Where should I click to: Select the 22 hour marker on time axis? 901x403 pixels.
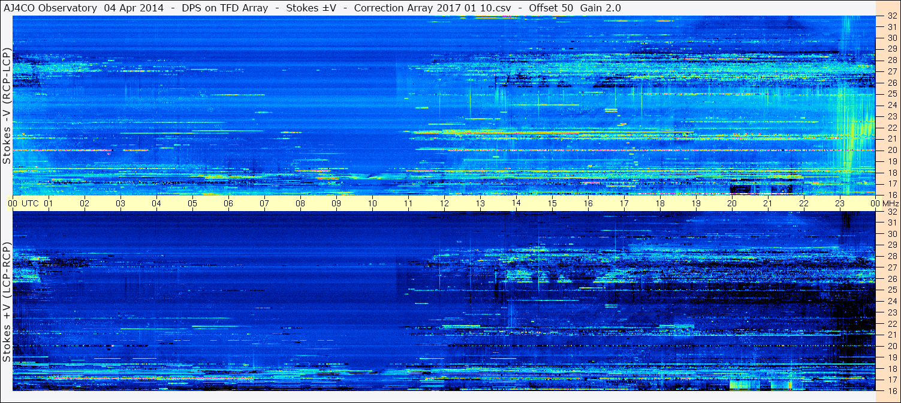click(804, 203)
